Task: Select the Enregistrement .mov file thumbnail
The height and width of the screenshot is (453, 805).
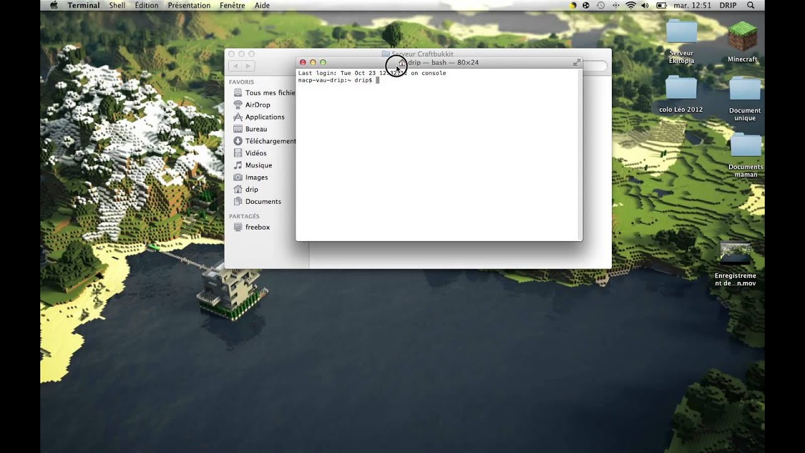Action: click(x=735, y=254)
